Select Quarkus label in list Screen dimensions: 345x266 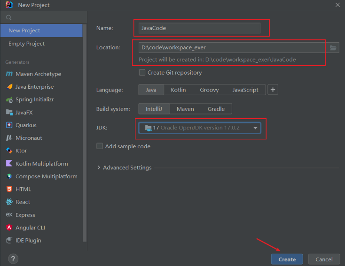pyautogui.click(x=26, y=125)
